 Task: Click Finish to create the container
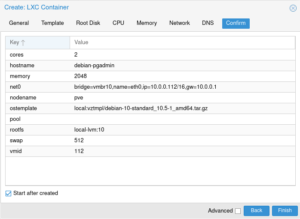(x=285, y=210)
